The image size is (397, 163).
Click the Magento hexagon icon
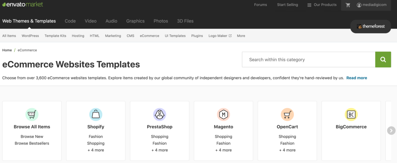(x=223, y=114)
